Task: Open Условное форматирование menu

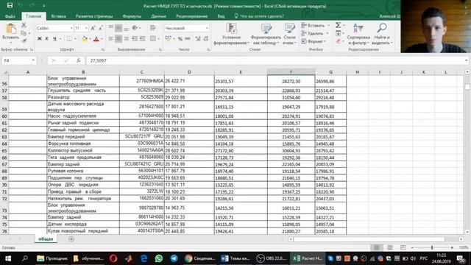Action: pyautogui.click(x=231, y=34)
